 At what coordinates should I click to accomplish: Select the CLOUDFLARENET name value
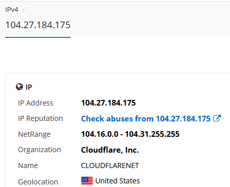click(x=110, y=165)
